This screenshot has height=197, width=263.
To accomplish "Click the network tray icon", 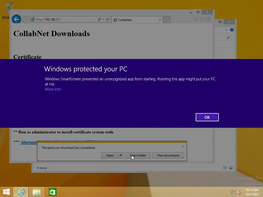I will pyautogui.click(x=233, y=192).
